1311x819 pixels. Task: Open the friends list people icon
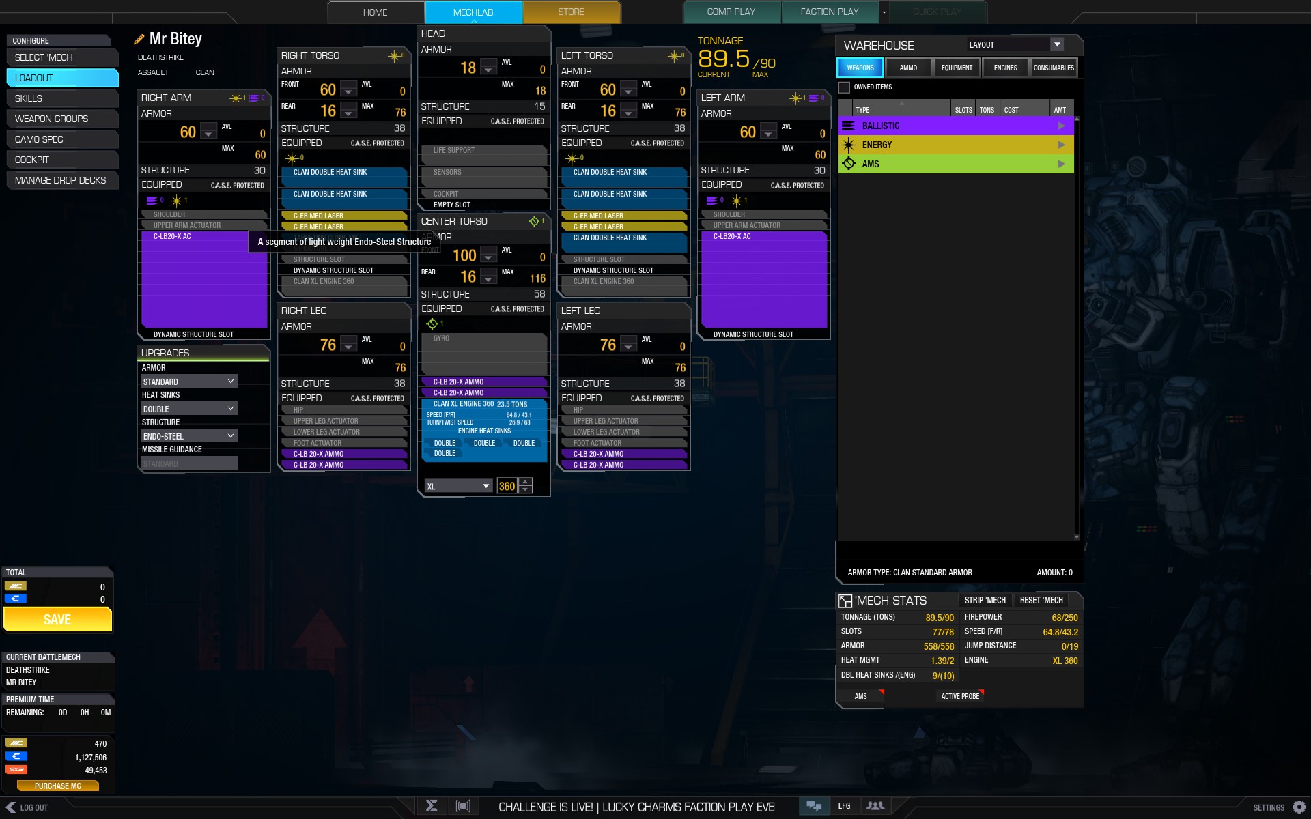click(875, 806)
